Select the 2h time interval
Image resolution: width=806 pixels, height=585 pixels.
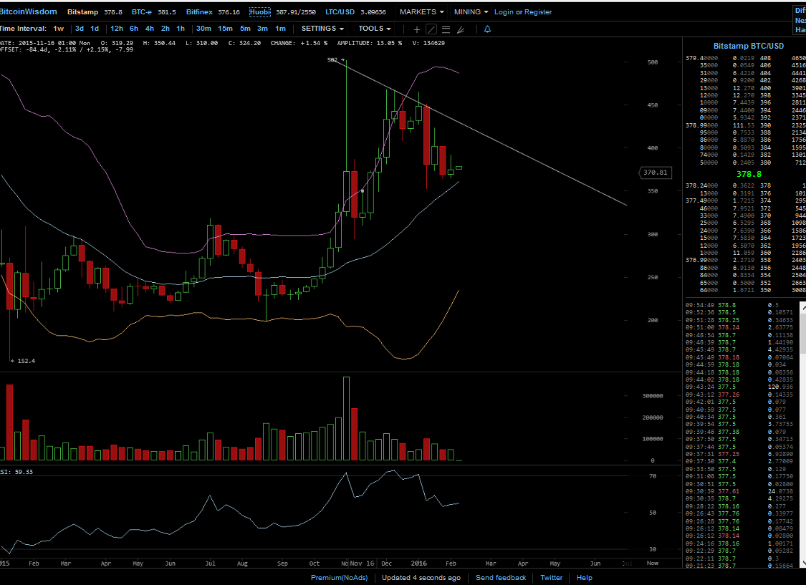pos(165,29)
